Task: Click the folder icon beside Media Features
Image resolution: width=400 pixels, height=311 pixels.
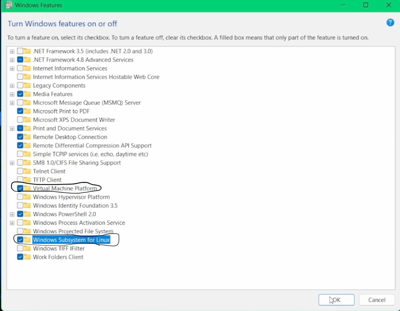Action: [28, 94]
